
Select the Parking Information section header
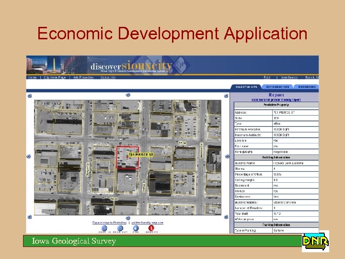point(276,225)
